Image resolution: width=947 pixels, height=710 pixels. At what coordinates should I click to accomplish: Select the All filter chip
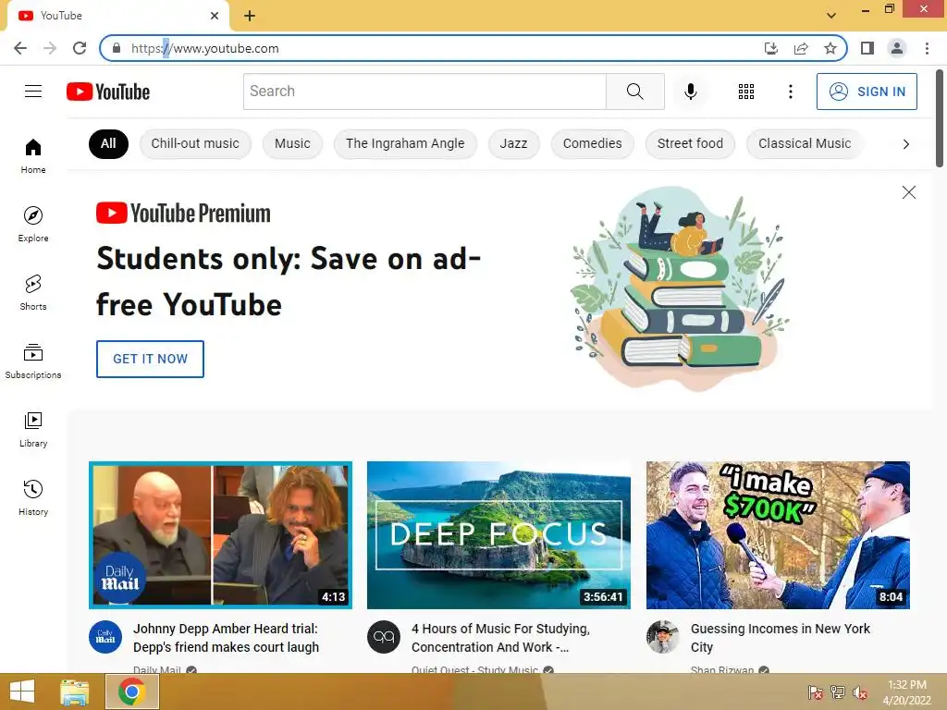[108, 144]
